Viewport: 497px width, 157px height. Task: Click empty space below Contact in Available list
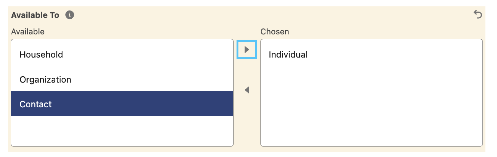pyautogui.click(x=122, y=130)
